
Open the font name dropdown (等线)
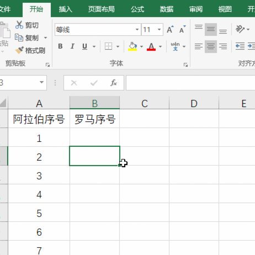click(137, 29)
